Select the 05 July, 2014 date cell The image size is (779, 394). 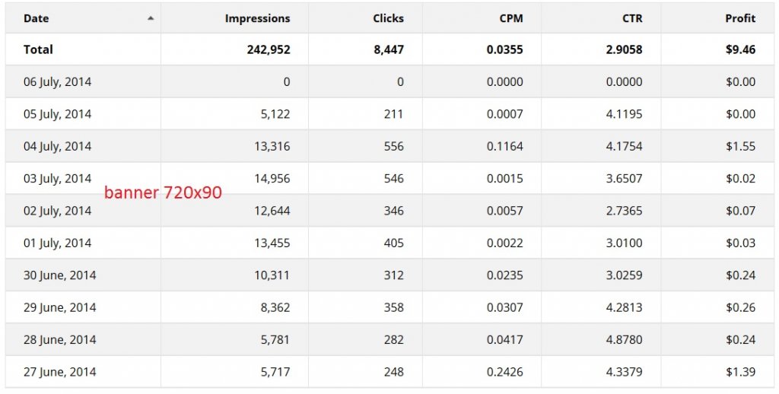(57, 114)
